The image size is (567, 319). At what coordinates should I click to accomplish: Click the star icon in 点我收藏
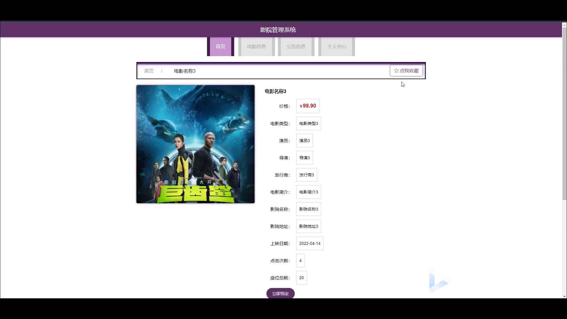pos(396,71)
